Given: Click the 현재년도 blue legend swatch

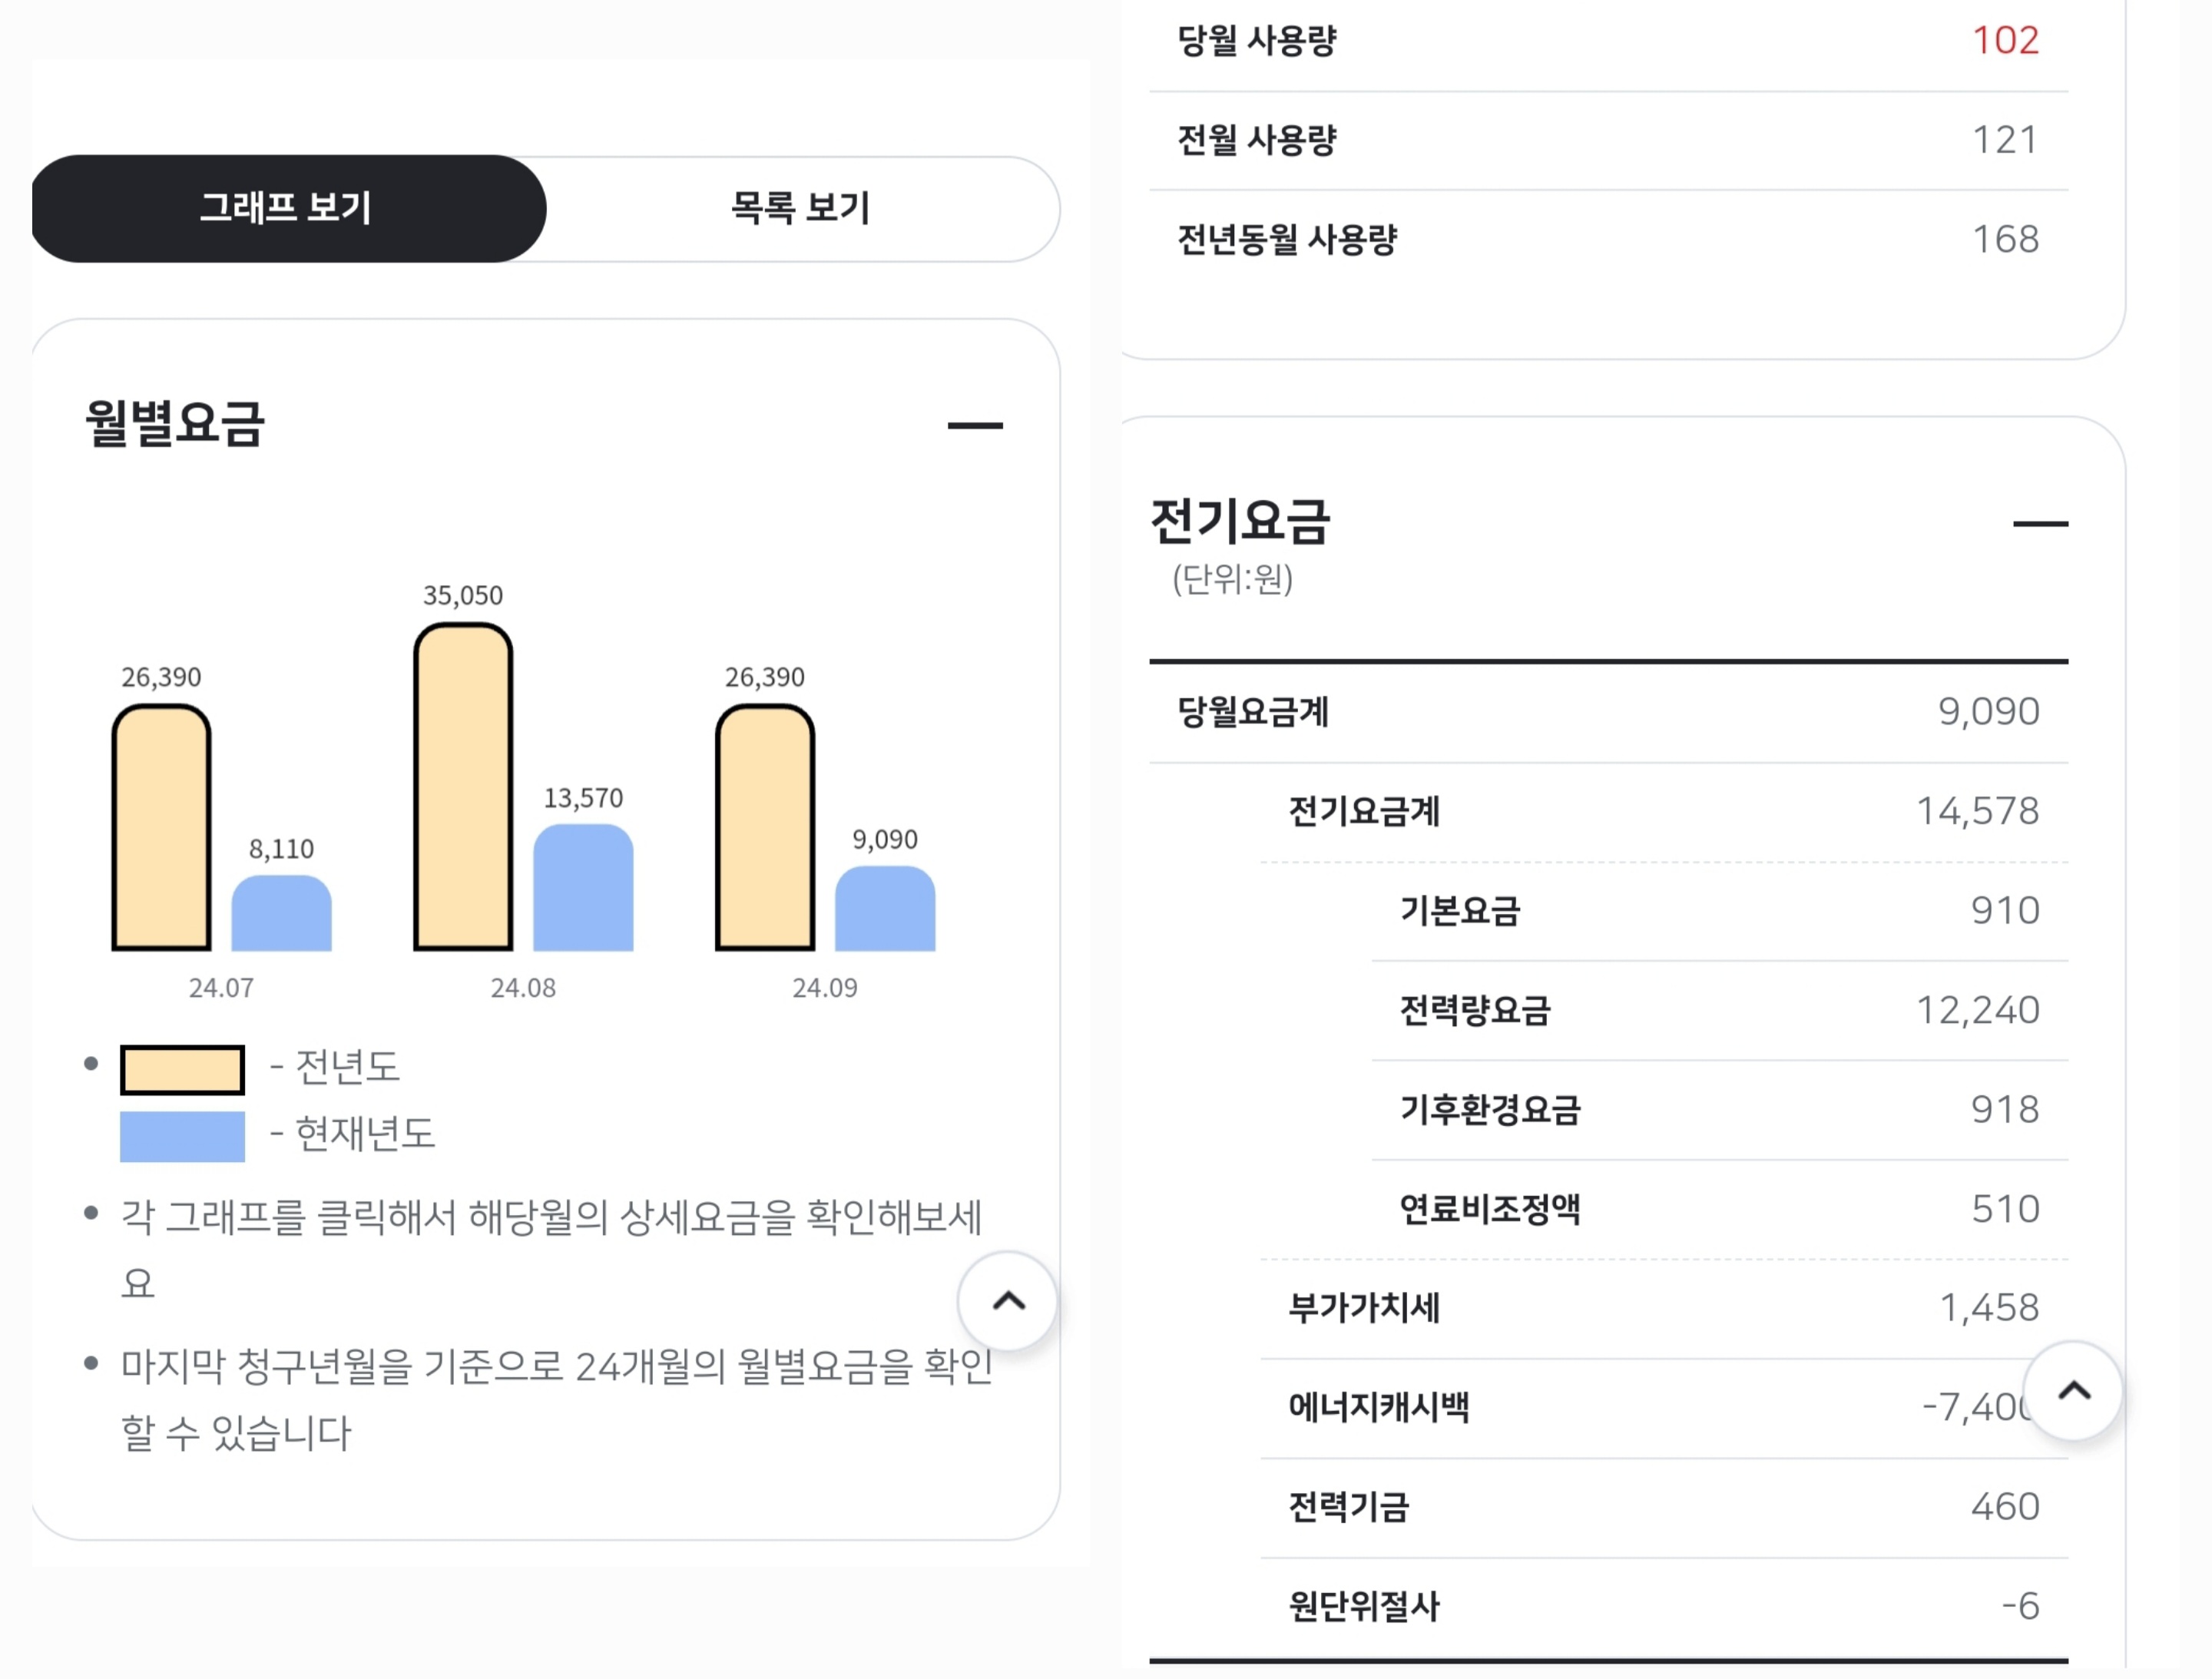Looking at the screenshot, I should point(182,1136).
